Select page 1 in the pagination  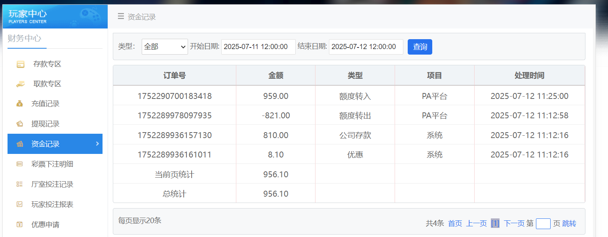click(495, 223)
